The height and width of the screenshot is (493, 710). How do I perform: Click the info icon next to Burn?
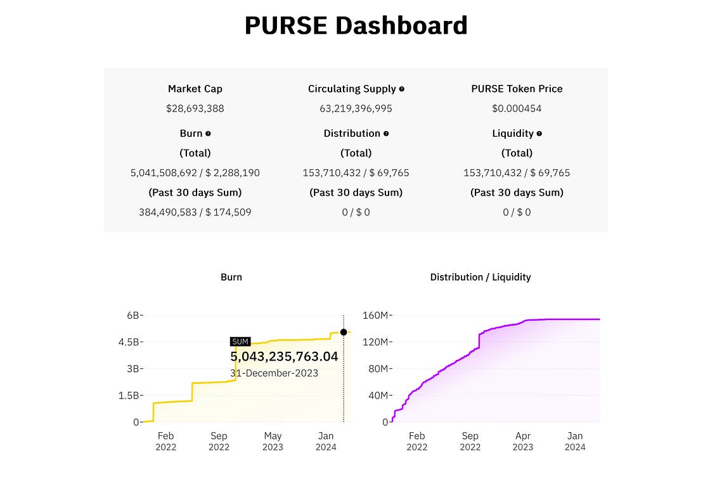pyautogui.click(x=208, y=134)
